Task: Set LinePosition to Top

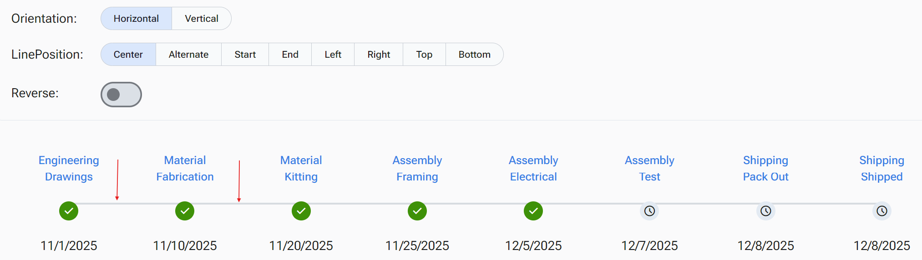Action: (x=424, y=55)
